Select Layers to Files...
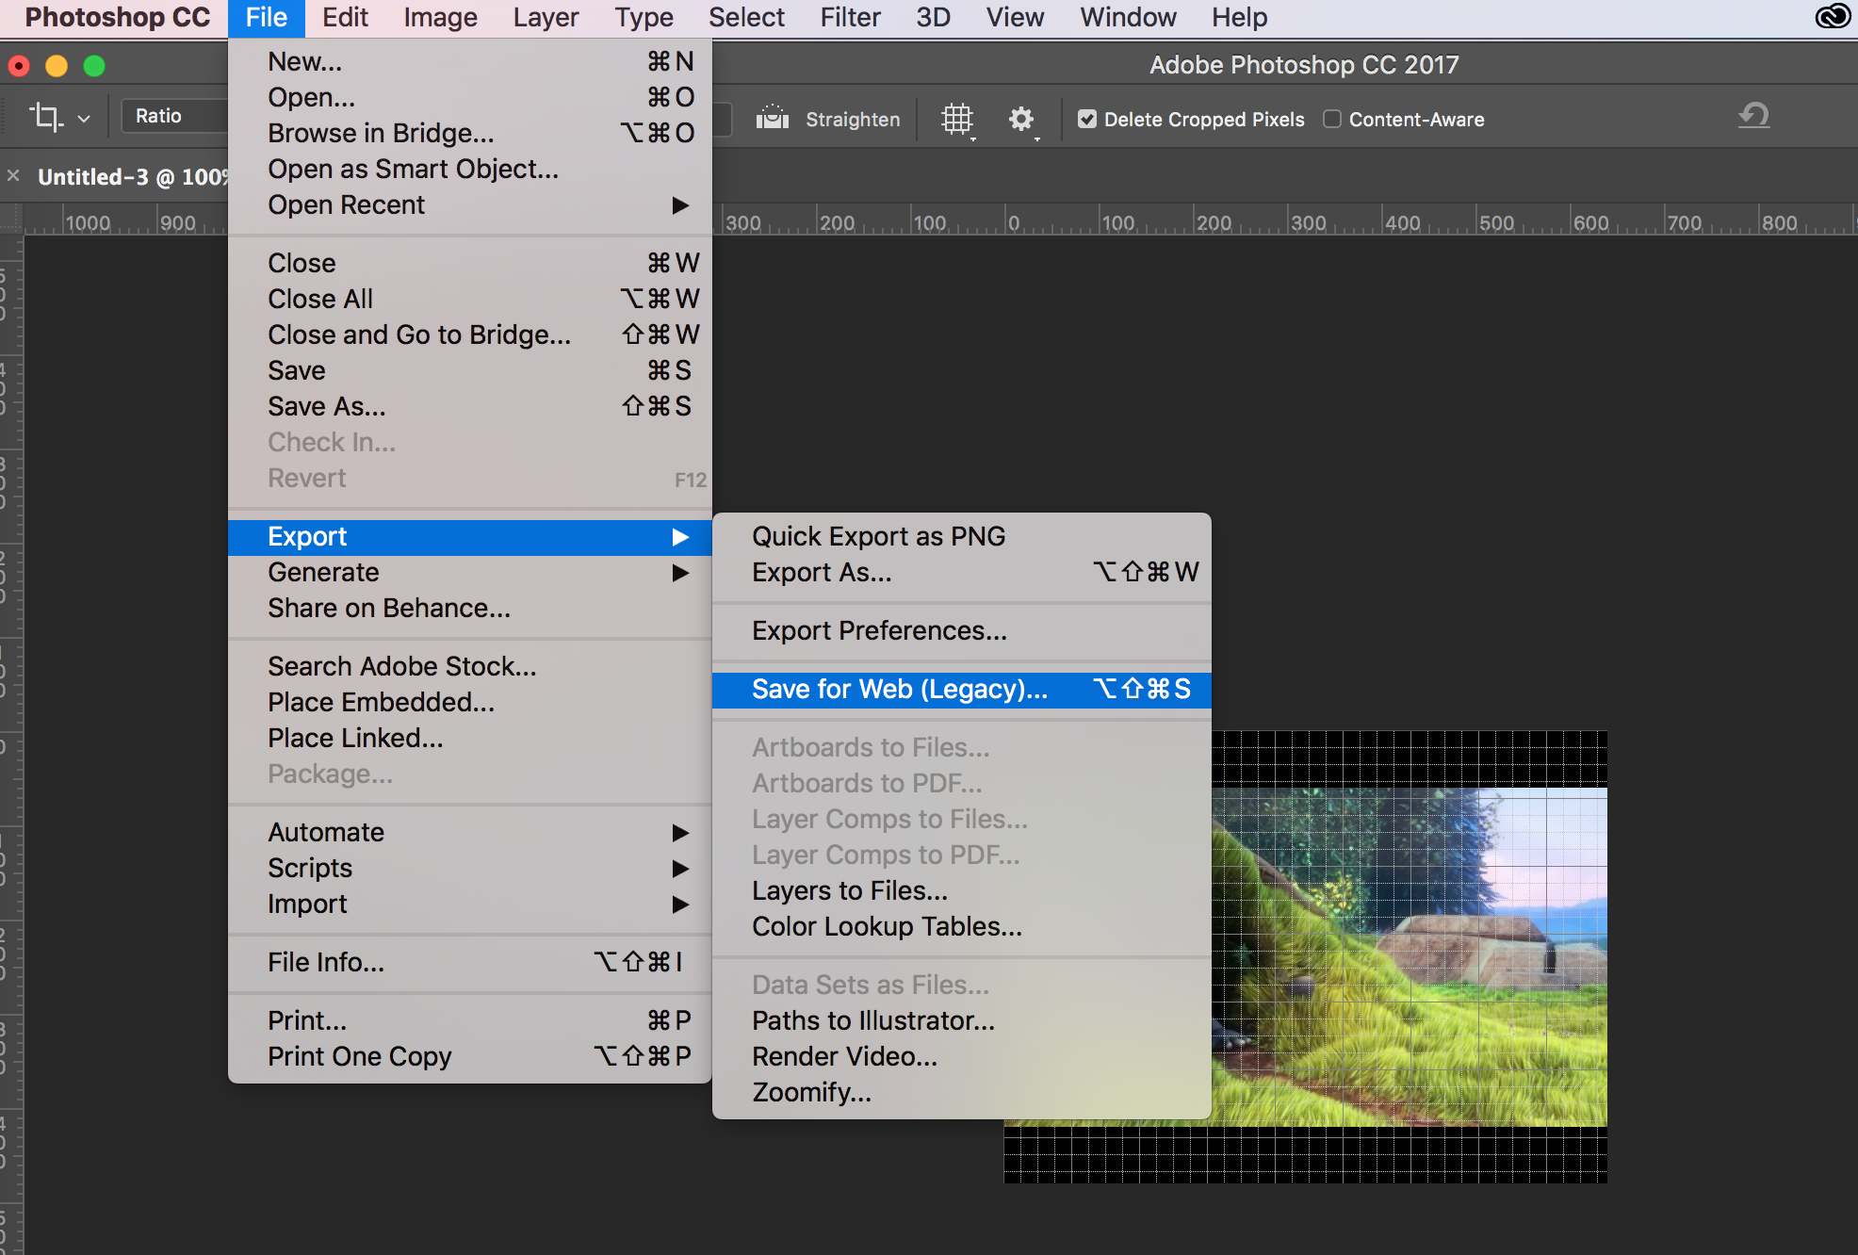The width and height of the screenshot is (1858, 1255). [961, 890]
